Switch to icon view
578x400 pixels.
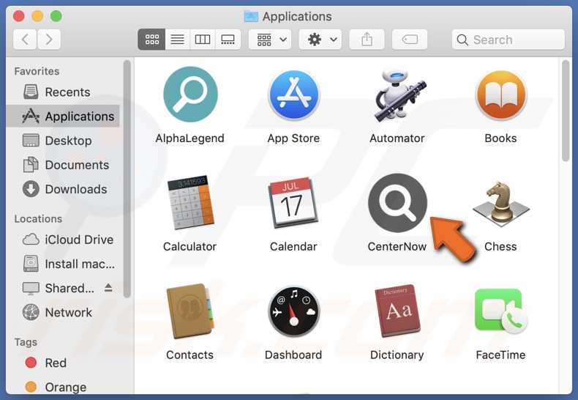pyautogui.click(x=151, y=40)
